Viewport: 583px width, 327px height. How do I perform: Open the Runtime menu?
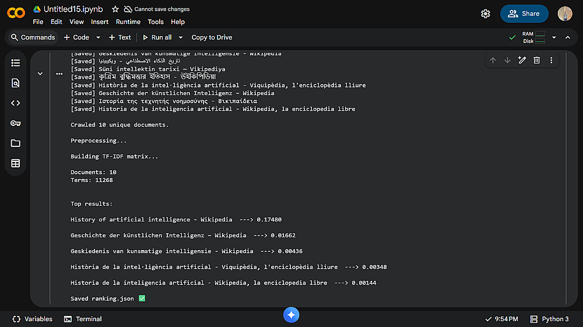[128, 22]
